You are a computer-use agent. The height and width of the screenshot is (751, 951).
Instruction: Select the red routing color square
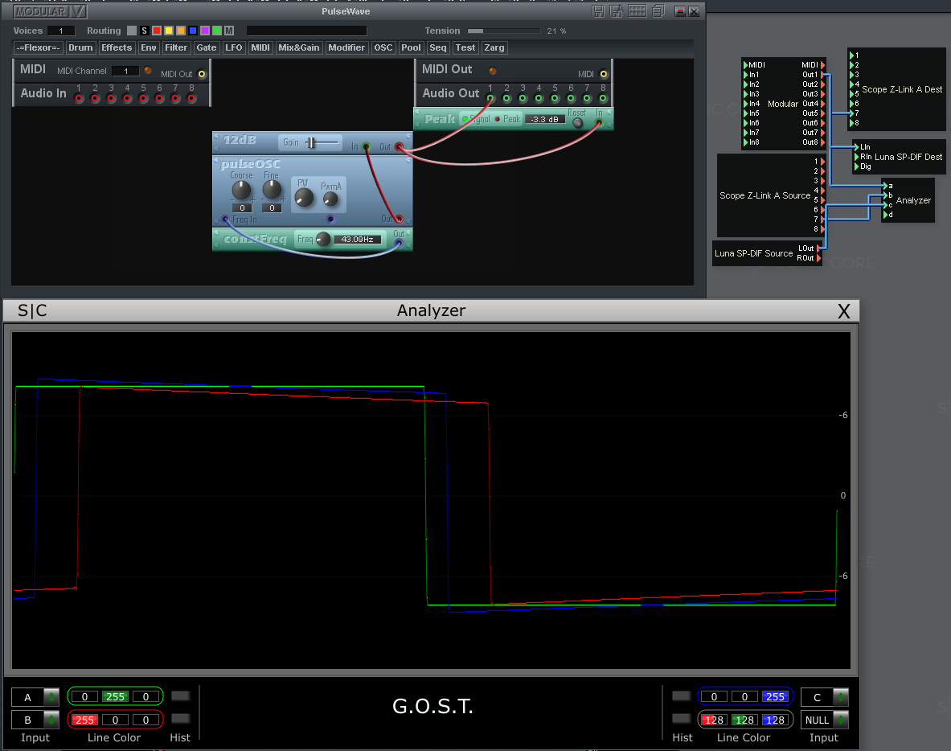[157, 31]
